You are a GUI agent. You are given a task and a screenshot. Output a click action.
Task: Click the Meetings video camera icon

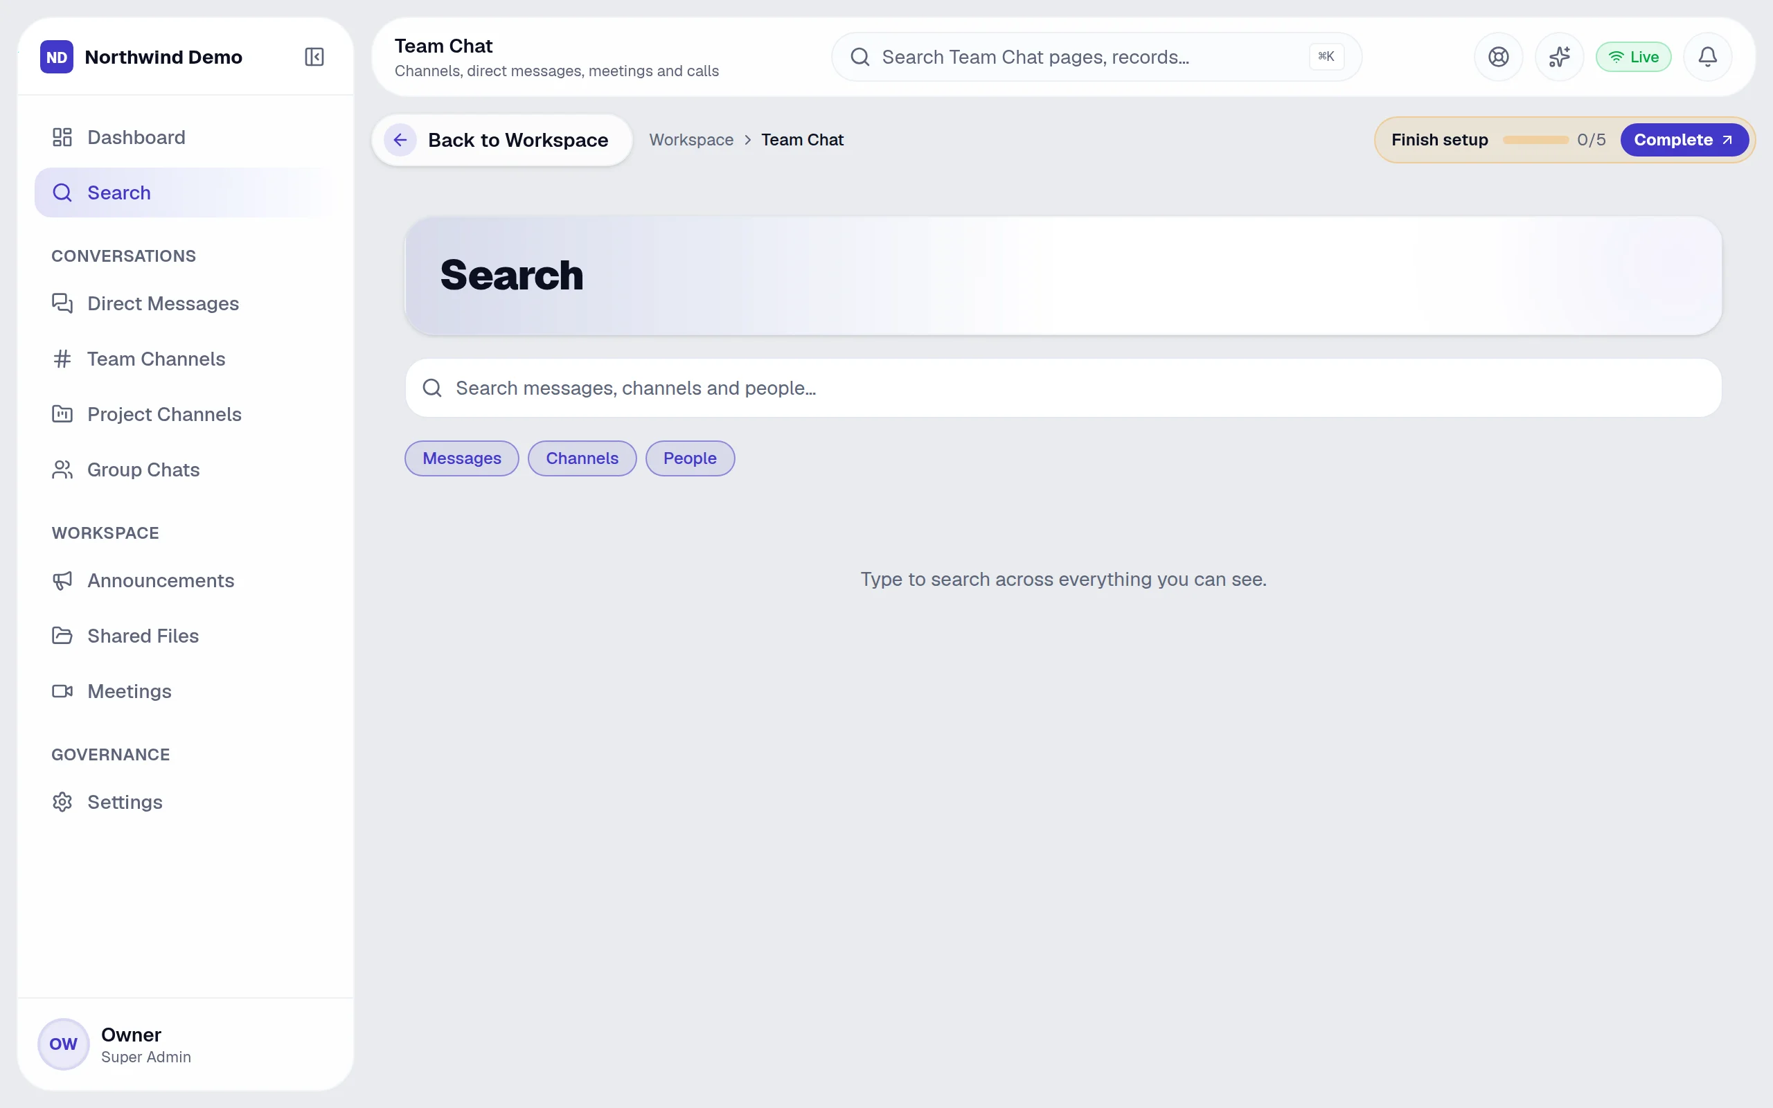[x=62, y=691]
